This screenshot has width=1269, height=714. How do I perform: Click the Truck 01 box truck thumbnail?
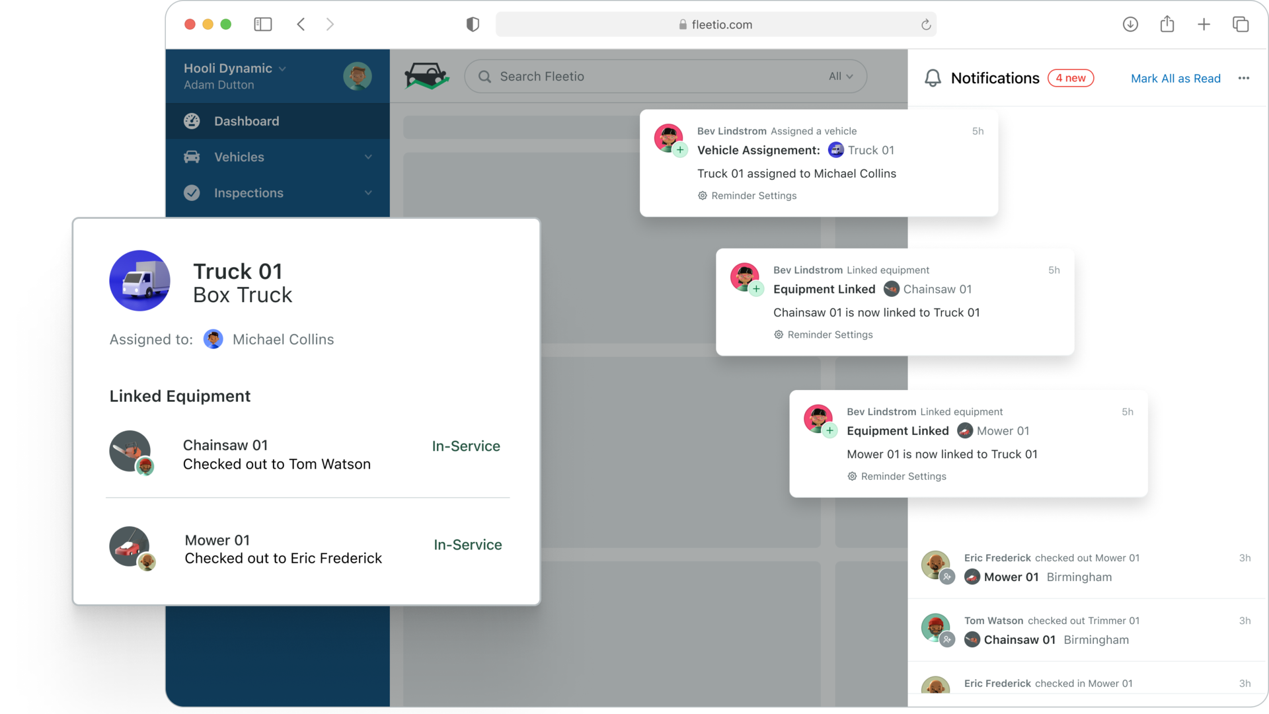click(x=139, y=280)
